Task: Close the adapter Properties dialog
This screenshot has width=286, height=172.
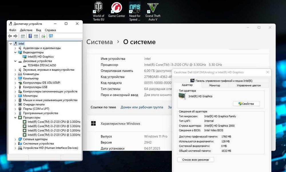Action: click(x=268, y=72)
